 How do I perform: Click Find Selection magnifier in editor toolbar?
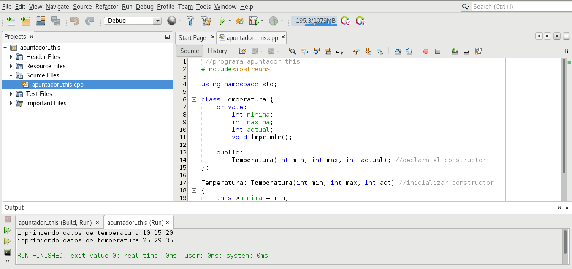292,51
